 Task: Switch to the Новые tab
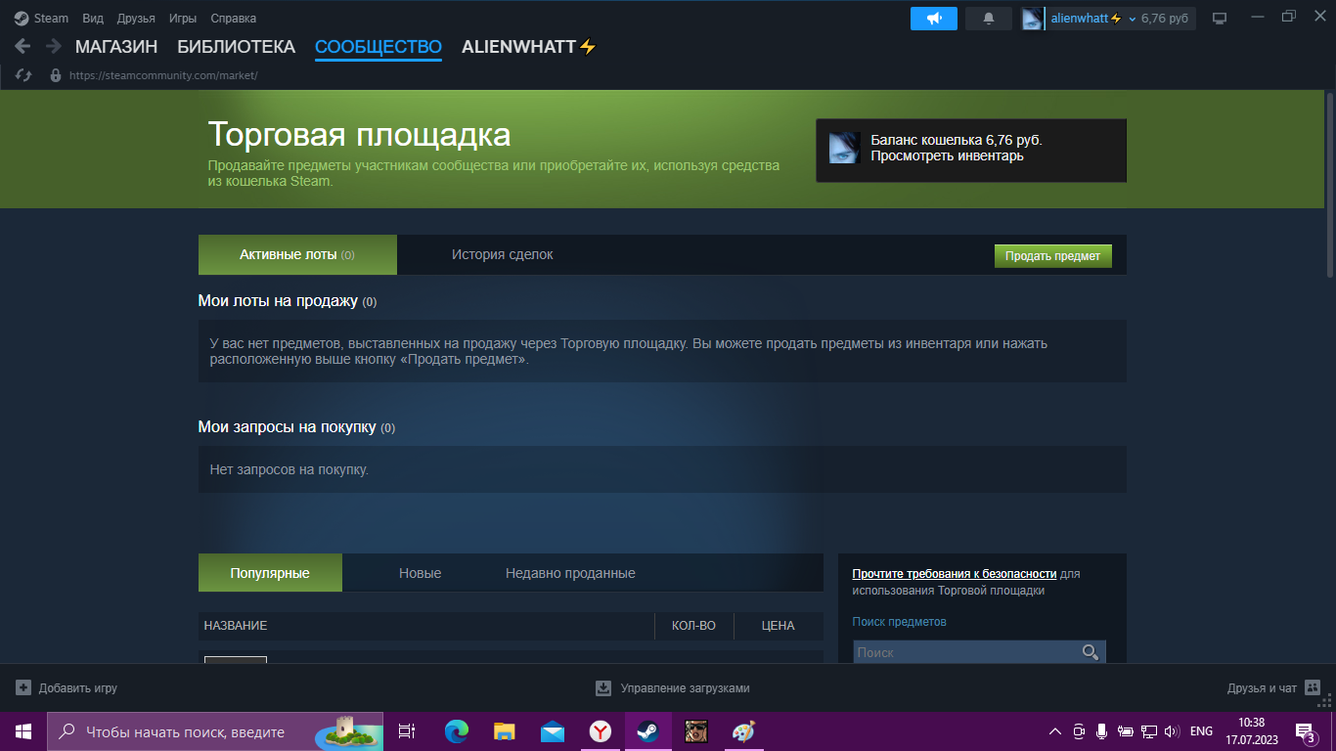(x=421, y=573)
